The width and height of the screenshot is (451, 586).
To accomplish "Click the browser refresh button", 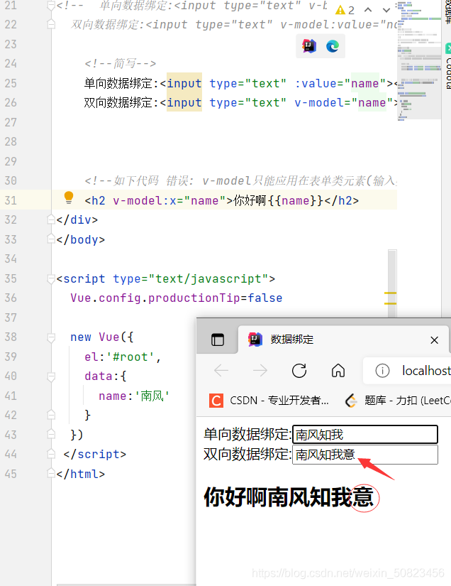I will coord(299,371).
